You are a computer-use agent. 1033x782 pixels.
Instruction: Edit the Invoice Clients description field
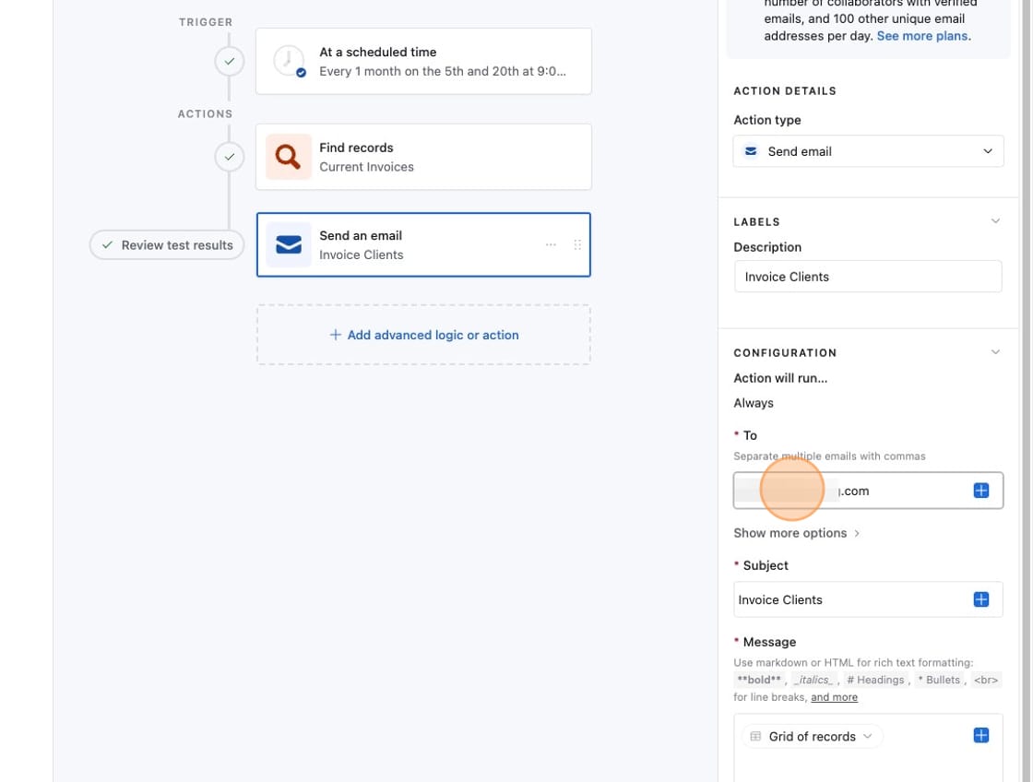coord(867,276)
